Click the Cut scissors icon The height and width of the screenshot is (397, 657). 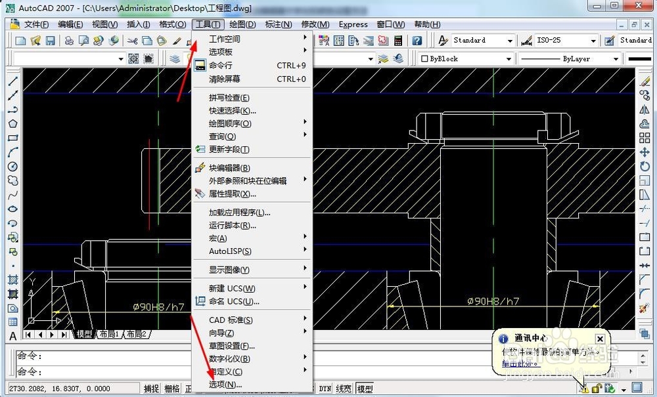point(133,41)
